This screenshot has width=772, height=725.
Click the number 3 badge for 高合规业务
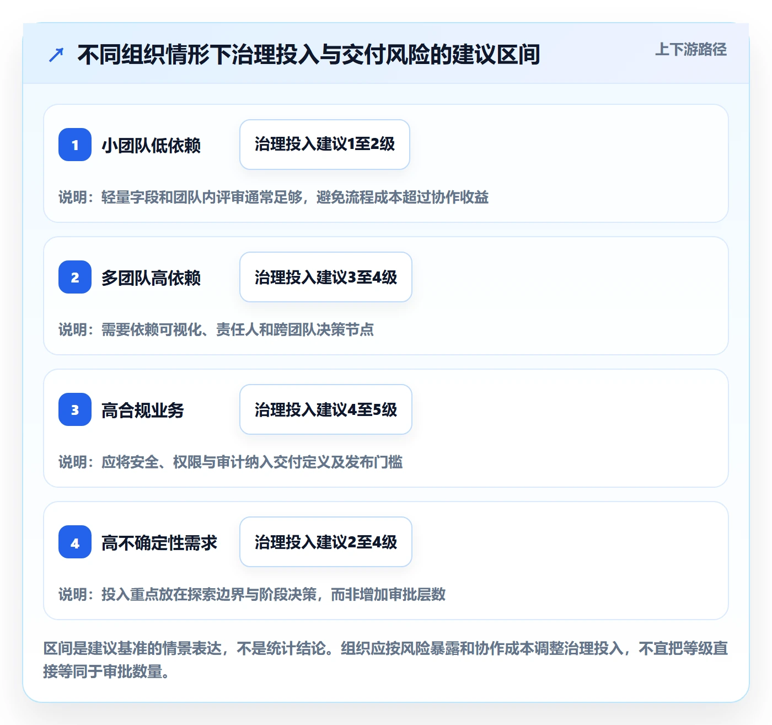[75, 409]
